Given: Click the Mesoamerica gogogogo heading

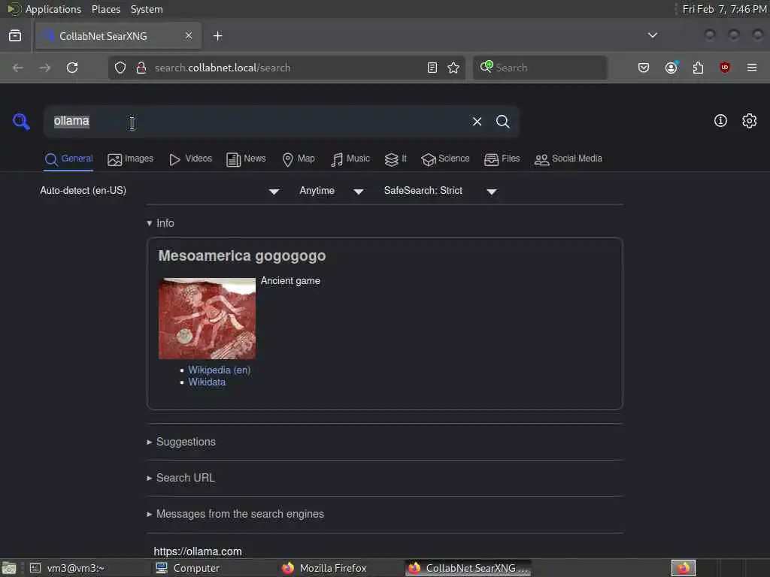Looking at the screenshot, I should pyautogui.click(x=241, y=255).
